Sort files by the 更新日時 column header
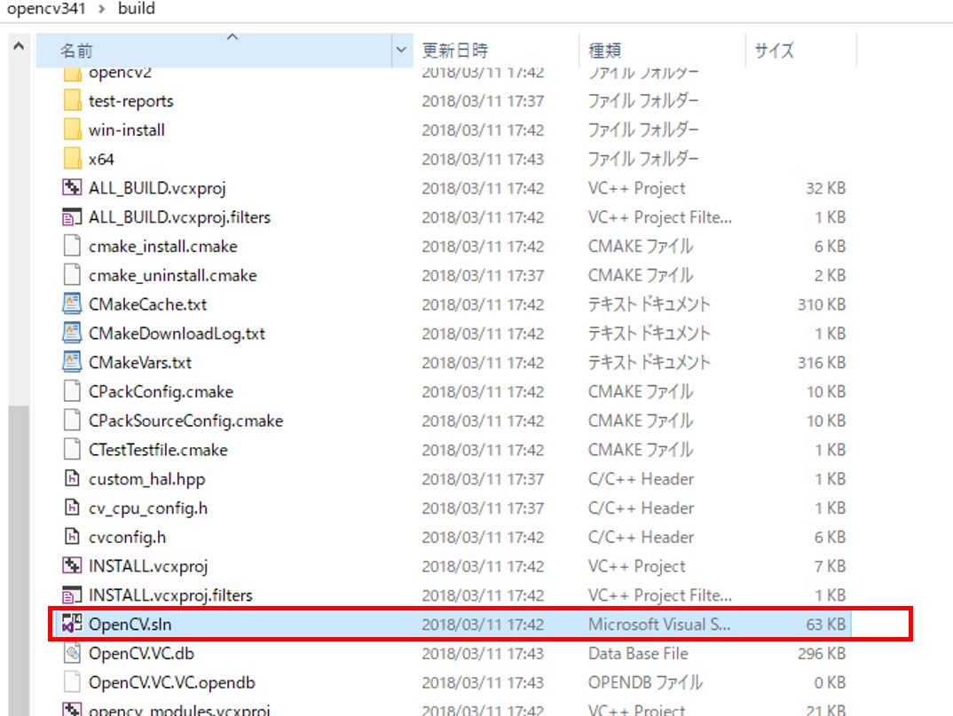953x716 pixels. [454, 51]
